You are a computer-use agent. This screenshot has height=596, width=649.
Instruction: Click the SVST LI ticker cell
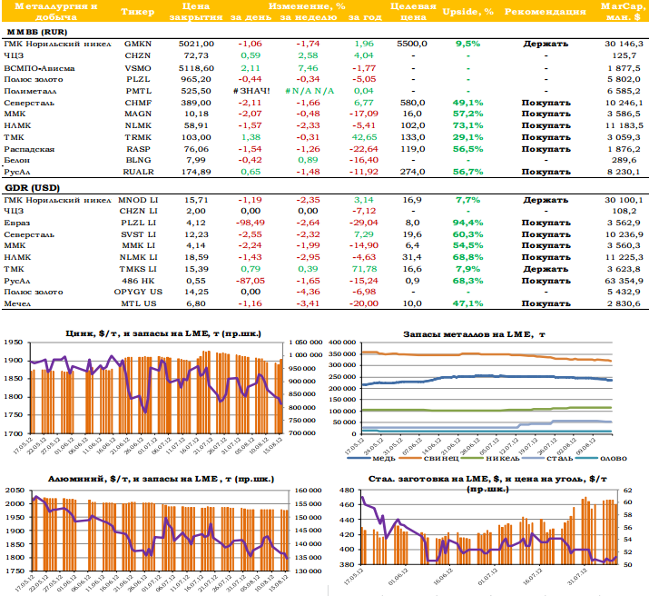[x=138, y=234]
